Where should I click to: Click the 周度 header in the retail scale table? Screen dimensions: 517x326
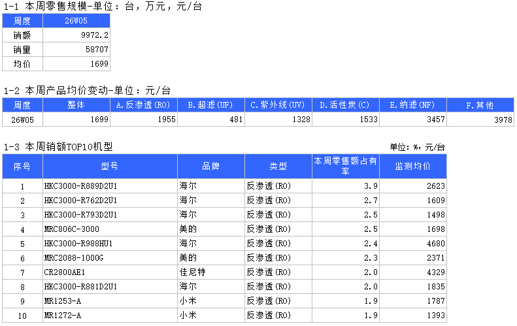point(22,21)
